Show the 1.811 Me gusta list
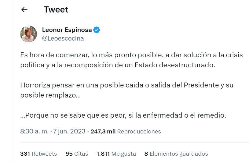 [x=116, y=154]
